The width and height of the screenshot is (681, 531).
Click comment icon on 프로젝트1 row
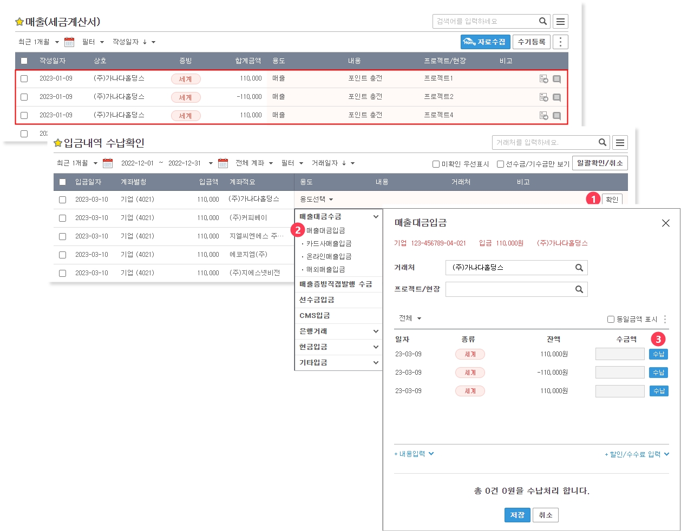pyautogui.click(x=556, y=79)
